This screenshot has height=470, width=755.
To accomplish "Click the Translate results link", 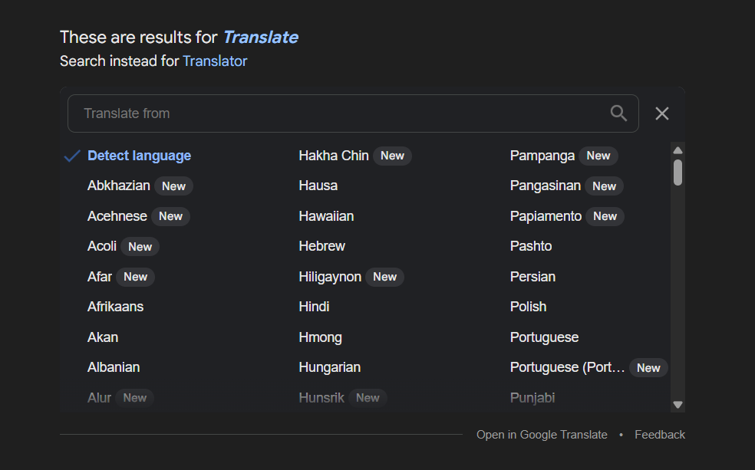I will tap(260, 37).
